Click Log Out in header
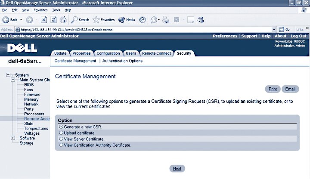The image size is (310, 179). click(298, 36)
